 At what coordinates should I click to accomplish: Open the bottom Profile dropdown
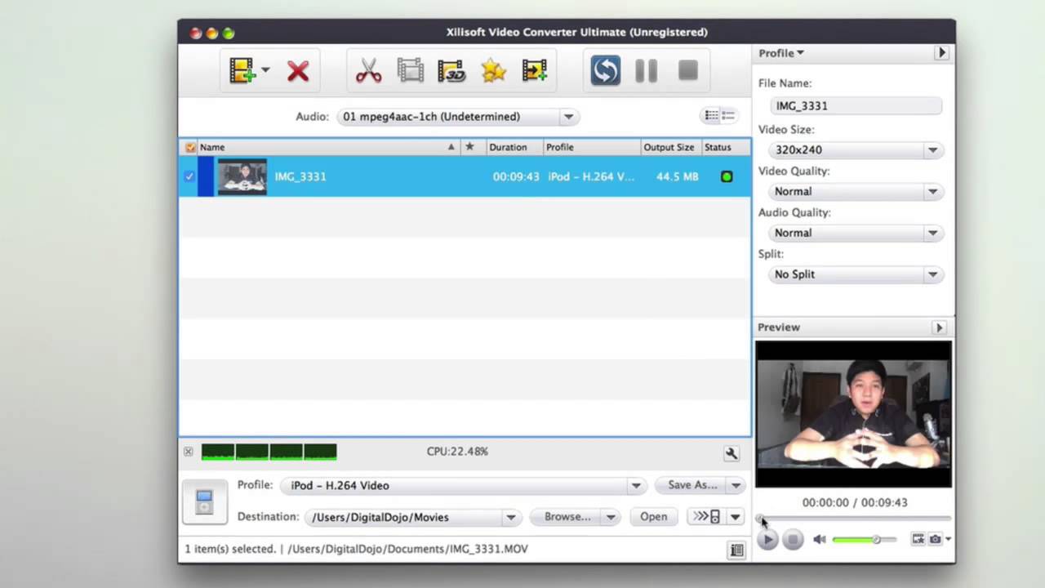(463, 485)
